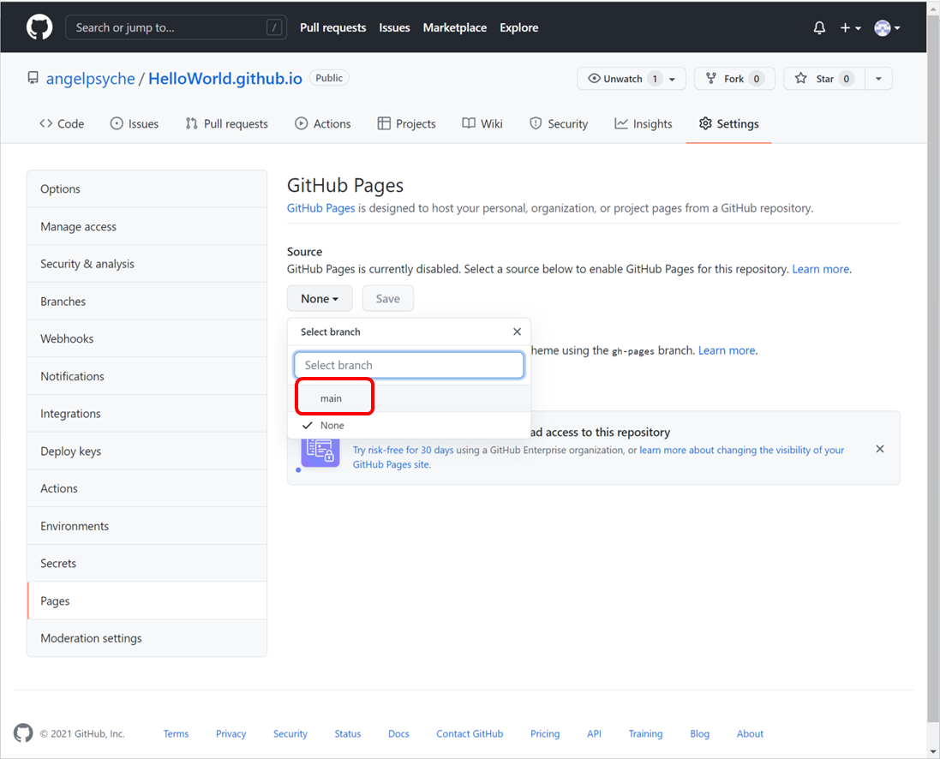Open the footer Contact GitHub link
The width and height of the screenshot is (940, 759).
point(470,734)
